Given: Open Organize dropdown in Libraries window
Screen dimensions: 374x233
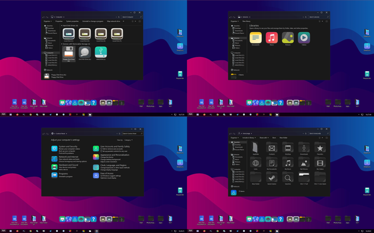Looking at the screenshot, I should pyautogui.click(x=234, y=21).
